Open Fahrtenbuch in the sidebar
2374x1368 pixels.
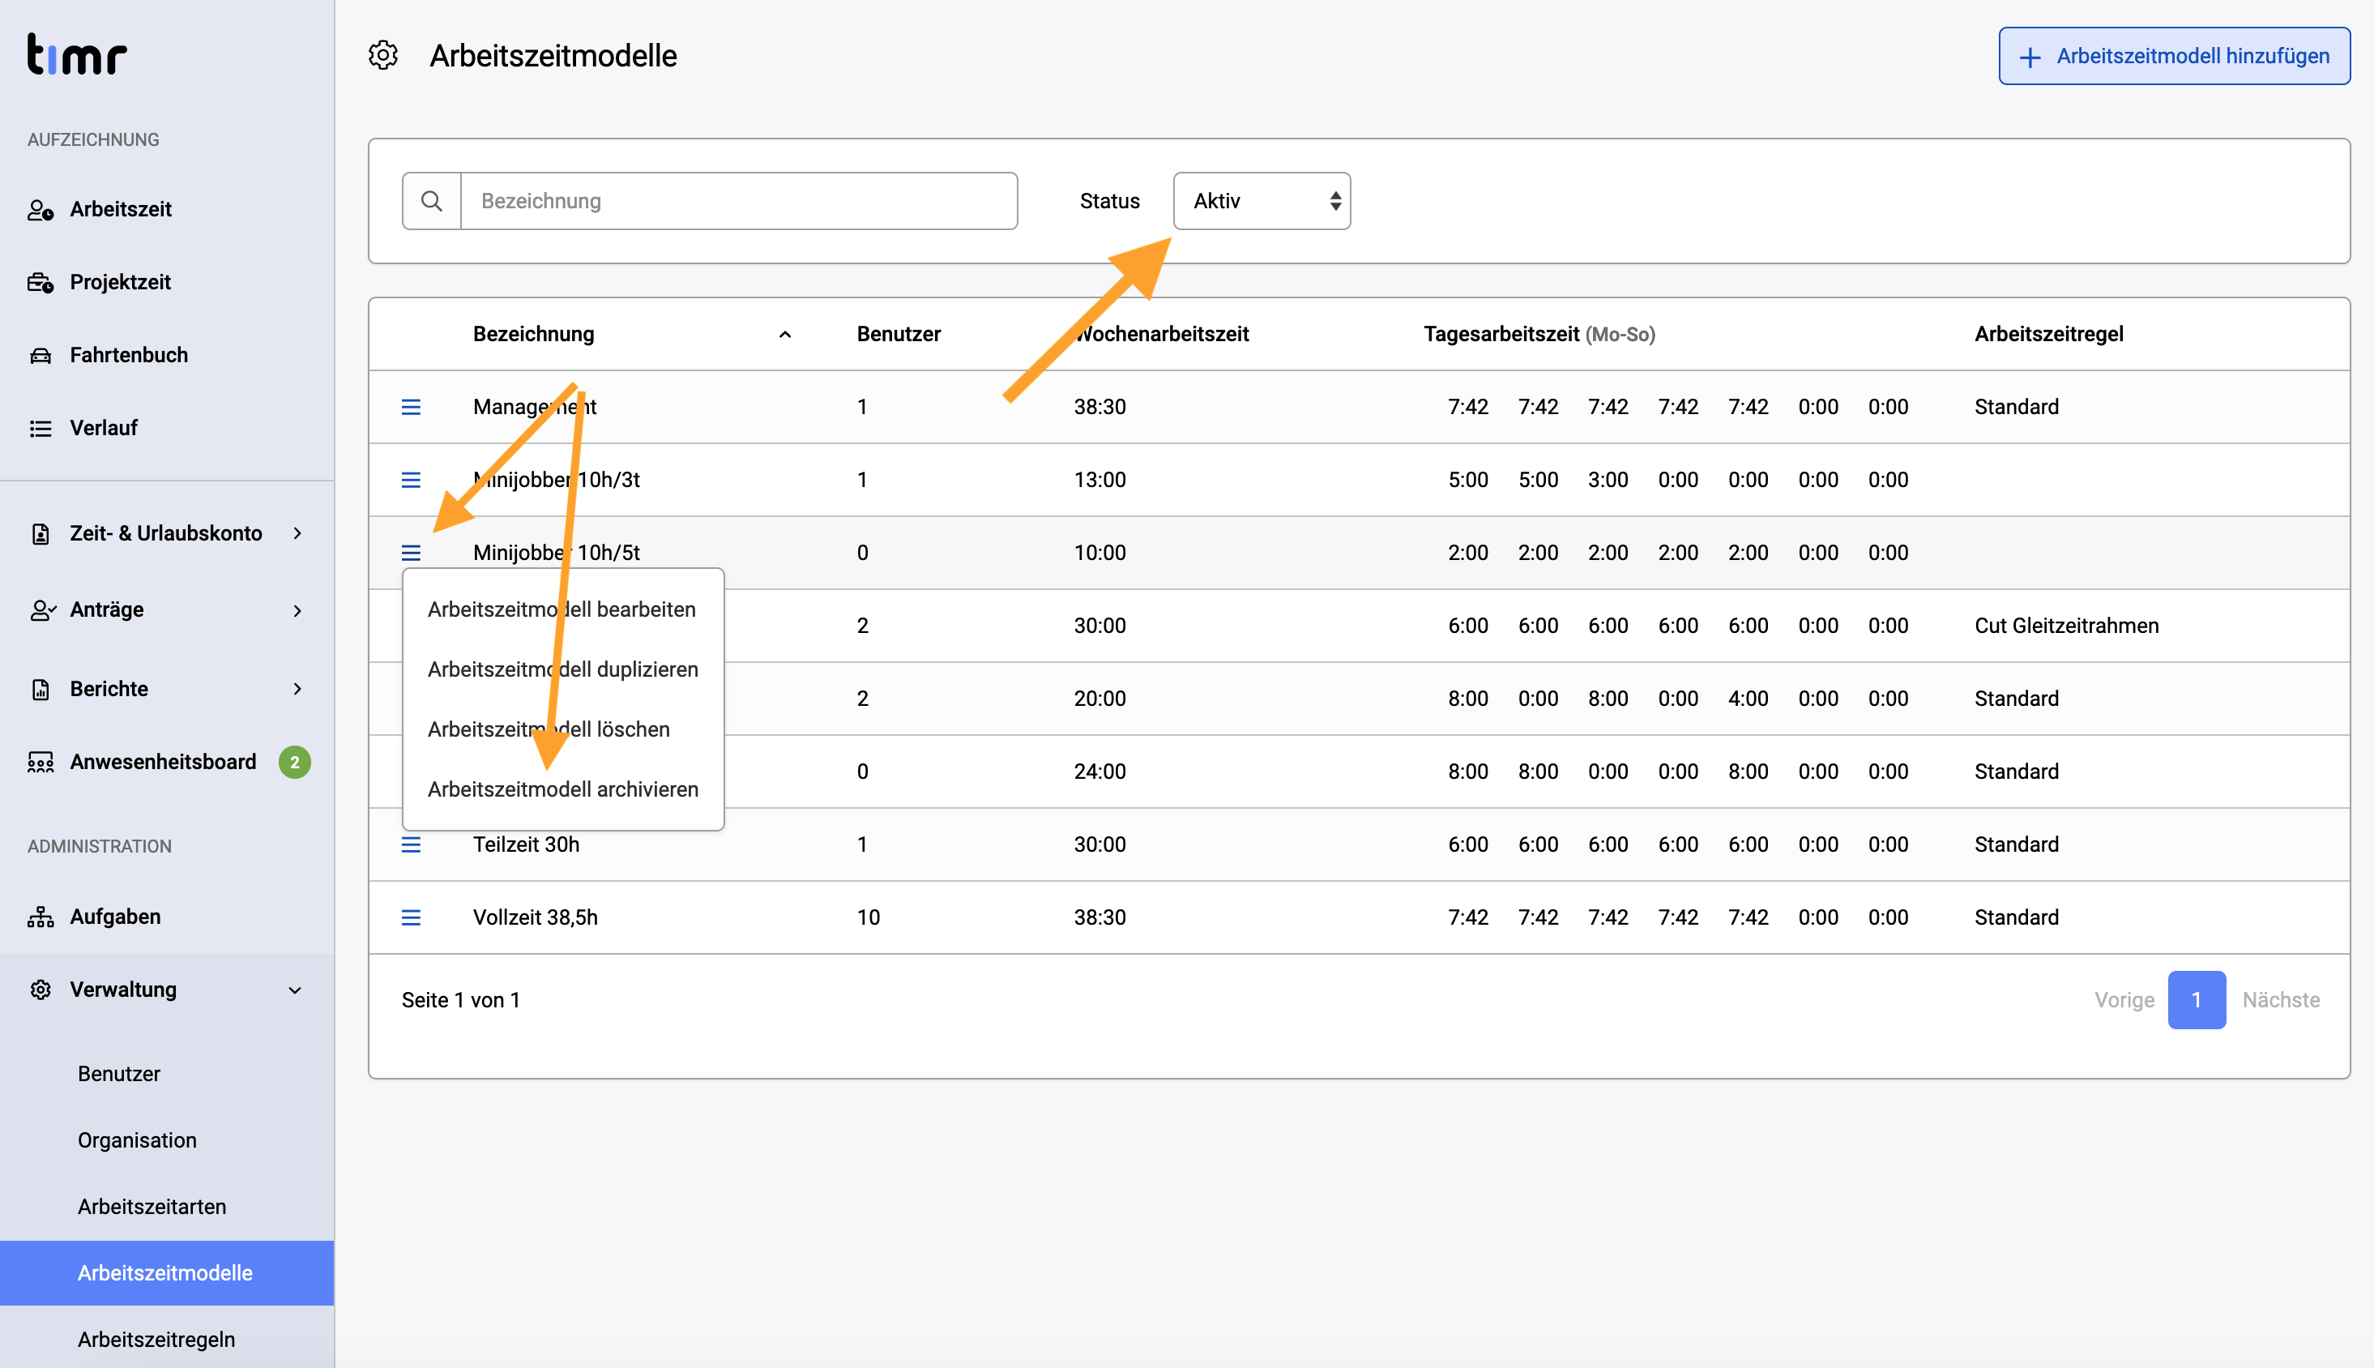click(129, 355)
